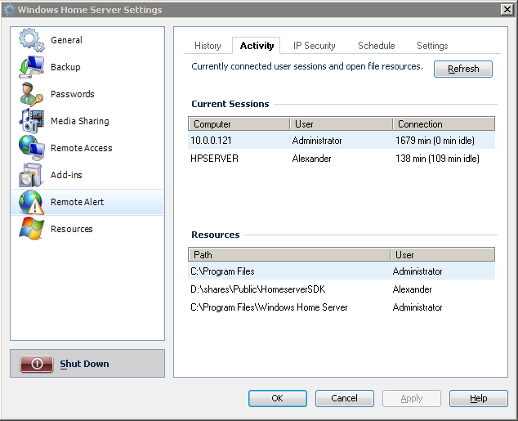Switch to the IP Security tab
The image size is (518, 421).
pyautogui.click(x=315, y=46)
